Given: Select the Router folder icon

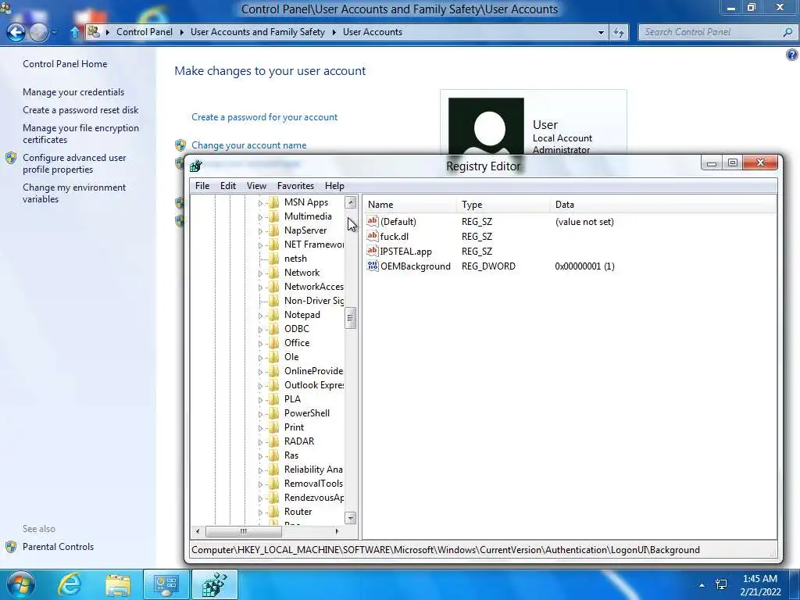Looking at the screenshot, I should click(x=274, y=512).
